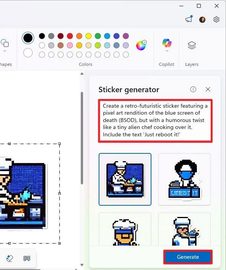Open the Layers panel
Viewport: 226px width, 270px height.
192,45
